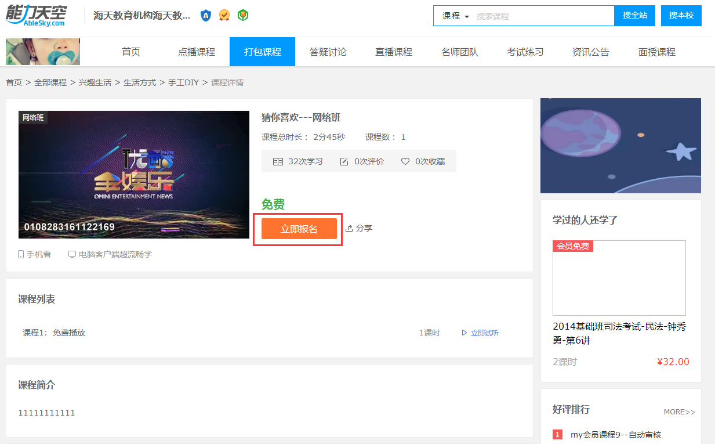Screen dimensions: 715x444
Task: Click the 手工DIY breadcrumb link
Action: coord(183,82)
